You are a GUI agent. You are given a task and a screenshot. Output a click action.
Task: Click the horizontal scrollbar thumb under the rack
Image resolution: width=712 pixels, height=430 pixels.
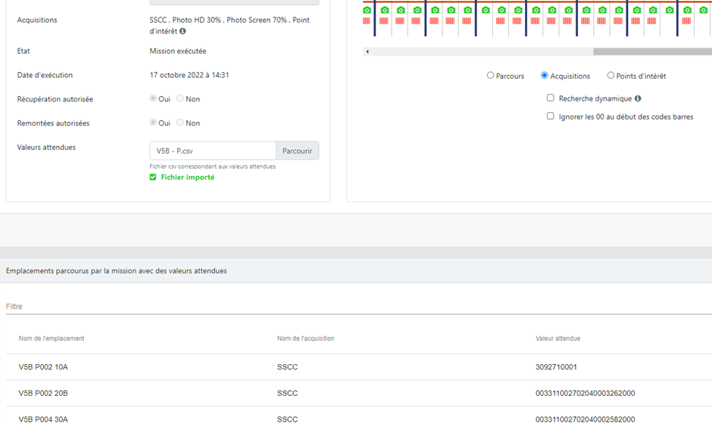point(652,51)
